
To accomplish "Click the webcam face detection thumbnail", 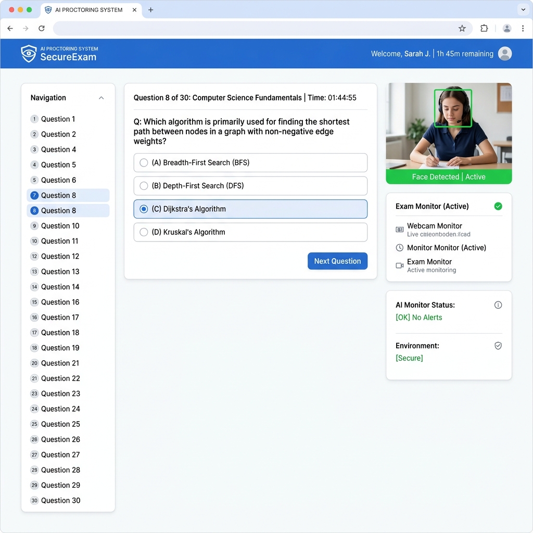I will click(449, 133).
